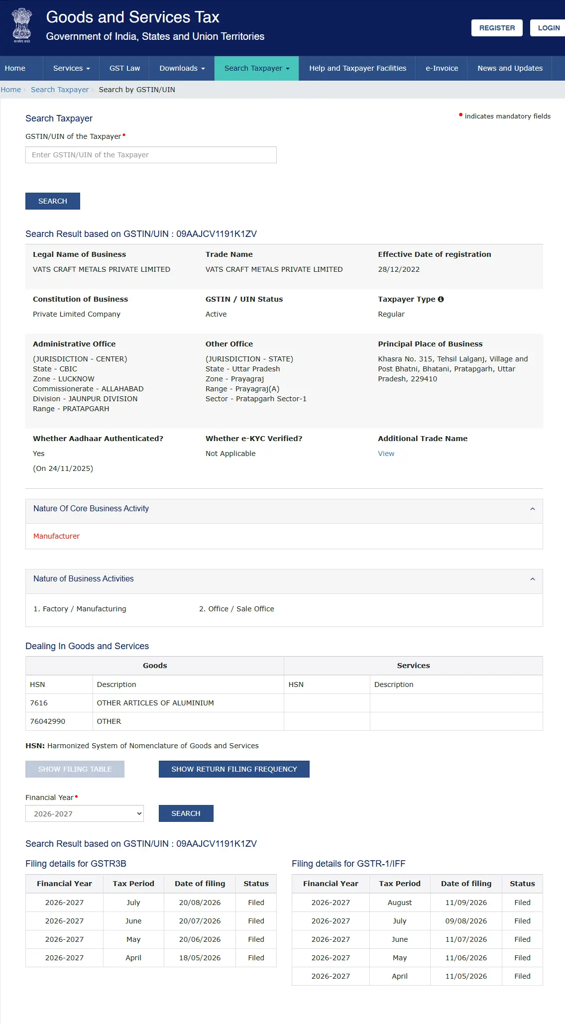Image resolution: width=565 pixels, height=1024 pixels.
Task: Open the Downloads dropdown menu
Action: tap(182, 68)
